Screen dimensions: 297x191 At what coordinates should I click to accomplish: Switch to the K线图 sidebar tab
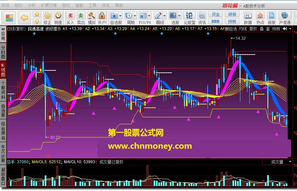pyautogui.click(x=3, y=70)
